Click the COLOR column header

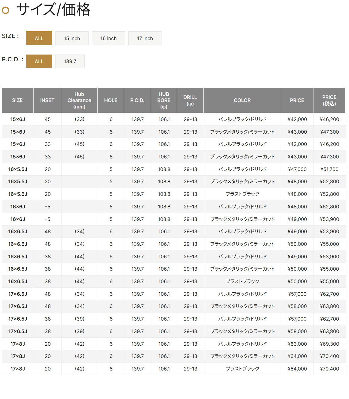[242, 101]
